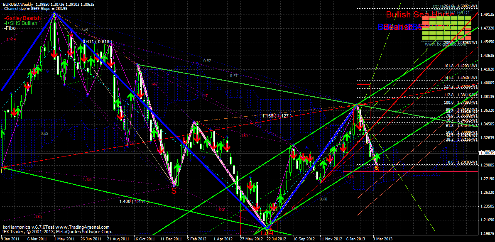
Task: Click the current price tag 1.30635
Action: click(487, 153)
